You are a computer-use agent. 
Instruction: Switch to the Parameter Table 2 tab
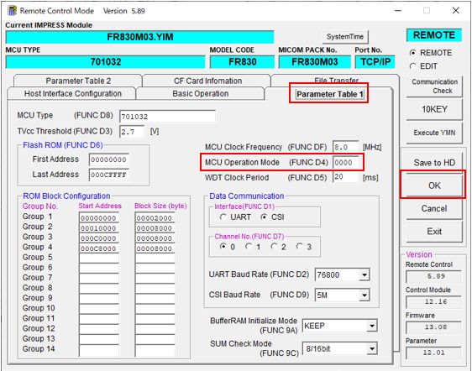pos(78,81)
